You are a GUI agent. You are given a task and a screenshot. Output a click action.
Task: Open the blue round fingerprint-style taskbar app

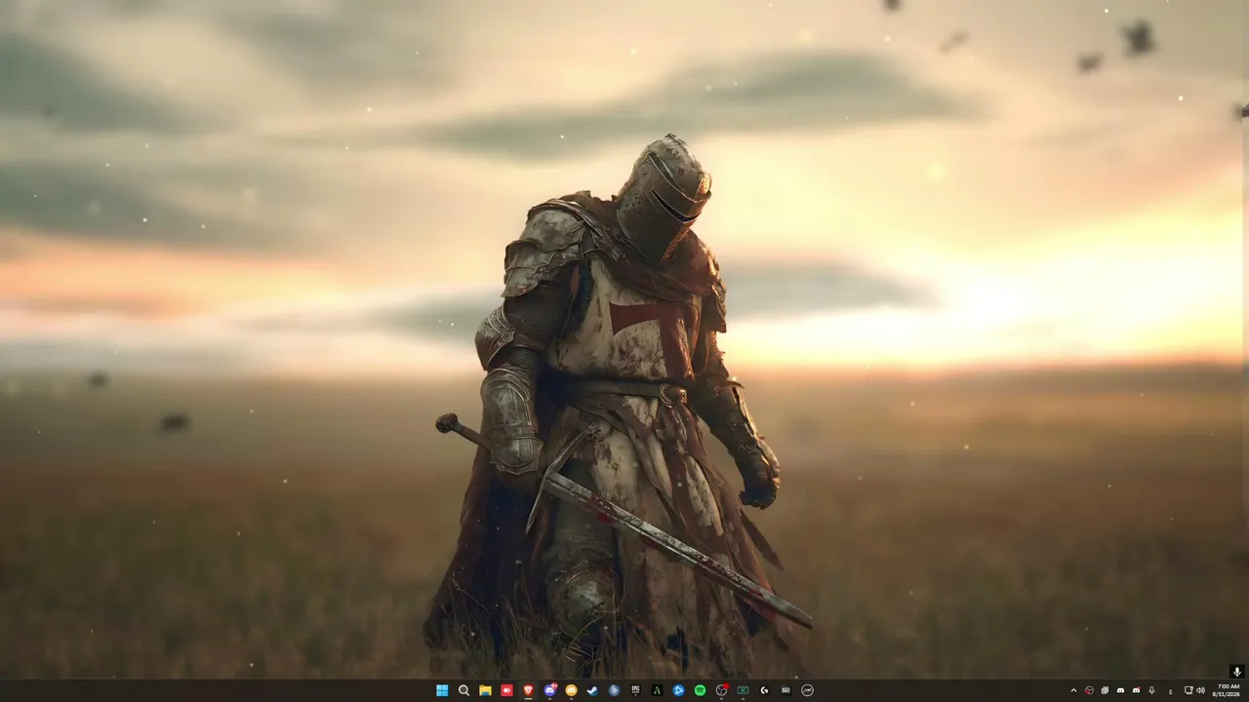coord(614,690)
